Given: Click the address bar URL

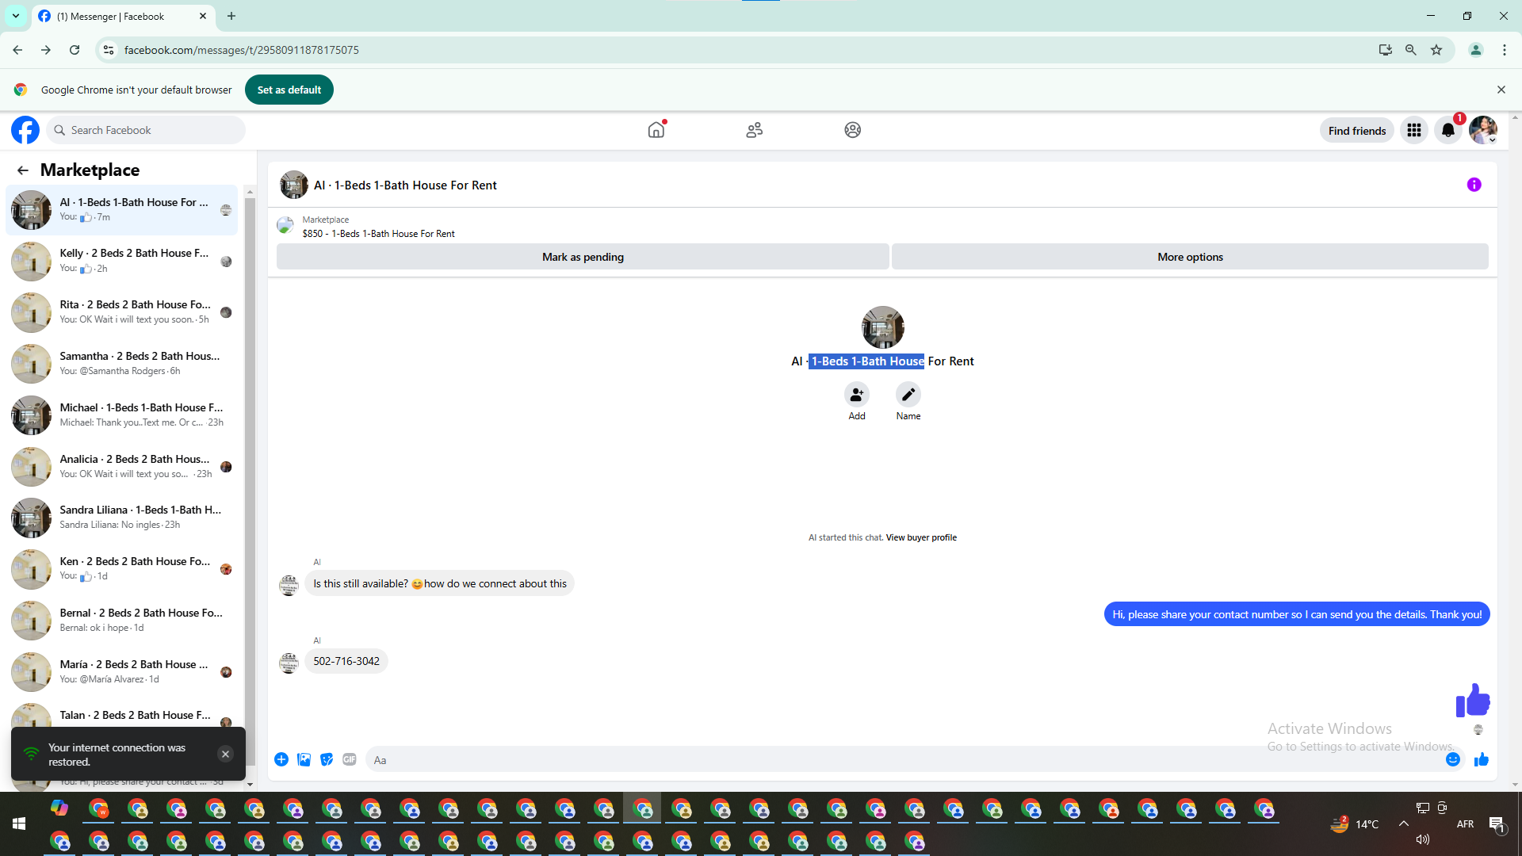Looking at the screenshot, I should [x=242, y=50].
